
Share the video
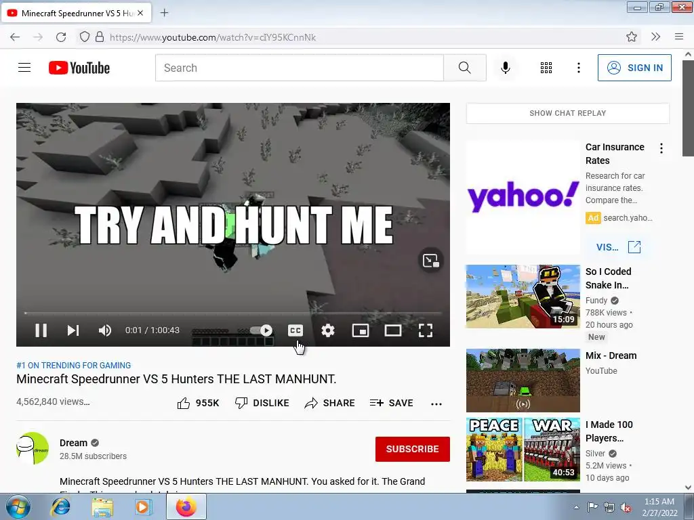coord(330,403)
